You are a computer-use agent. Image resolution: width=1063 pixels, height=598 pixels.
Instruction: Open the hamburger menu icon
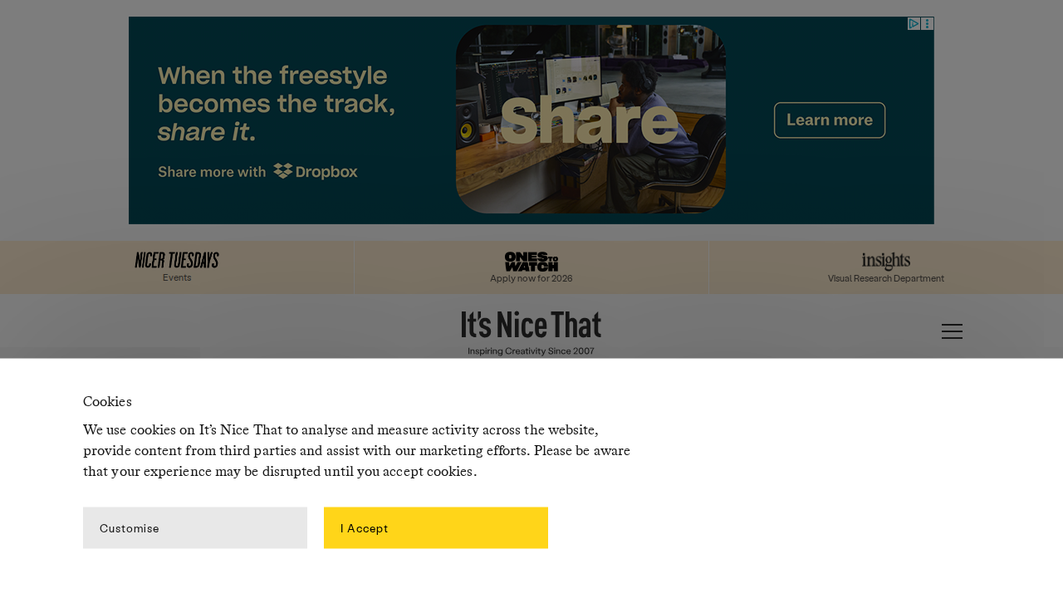(x=952, y=331)
